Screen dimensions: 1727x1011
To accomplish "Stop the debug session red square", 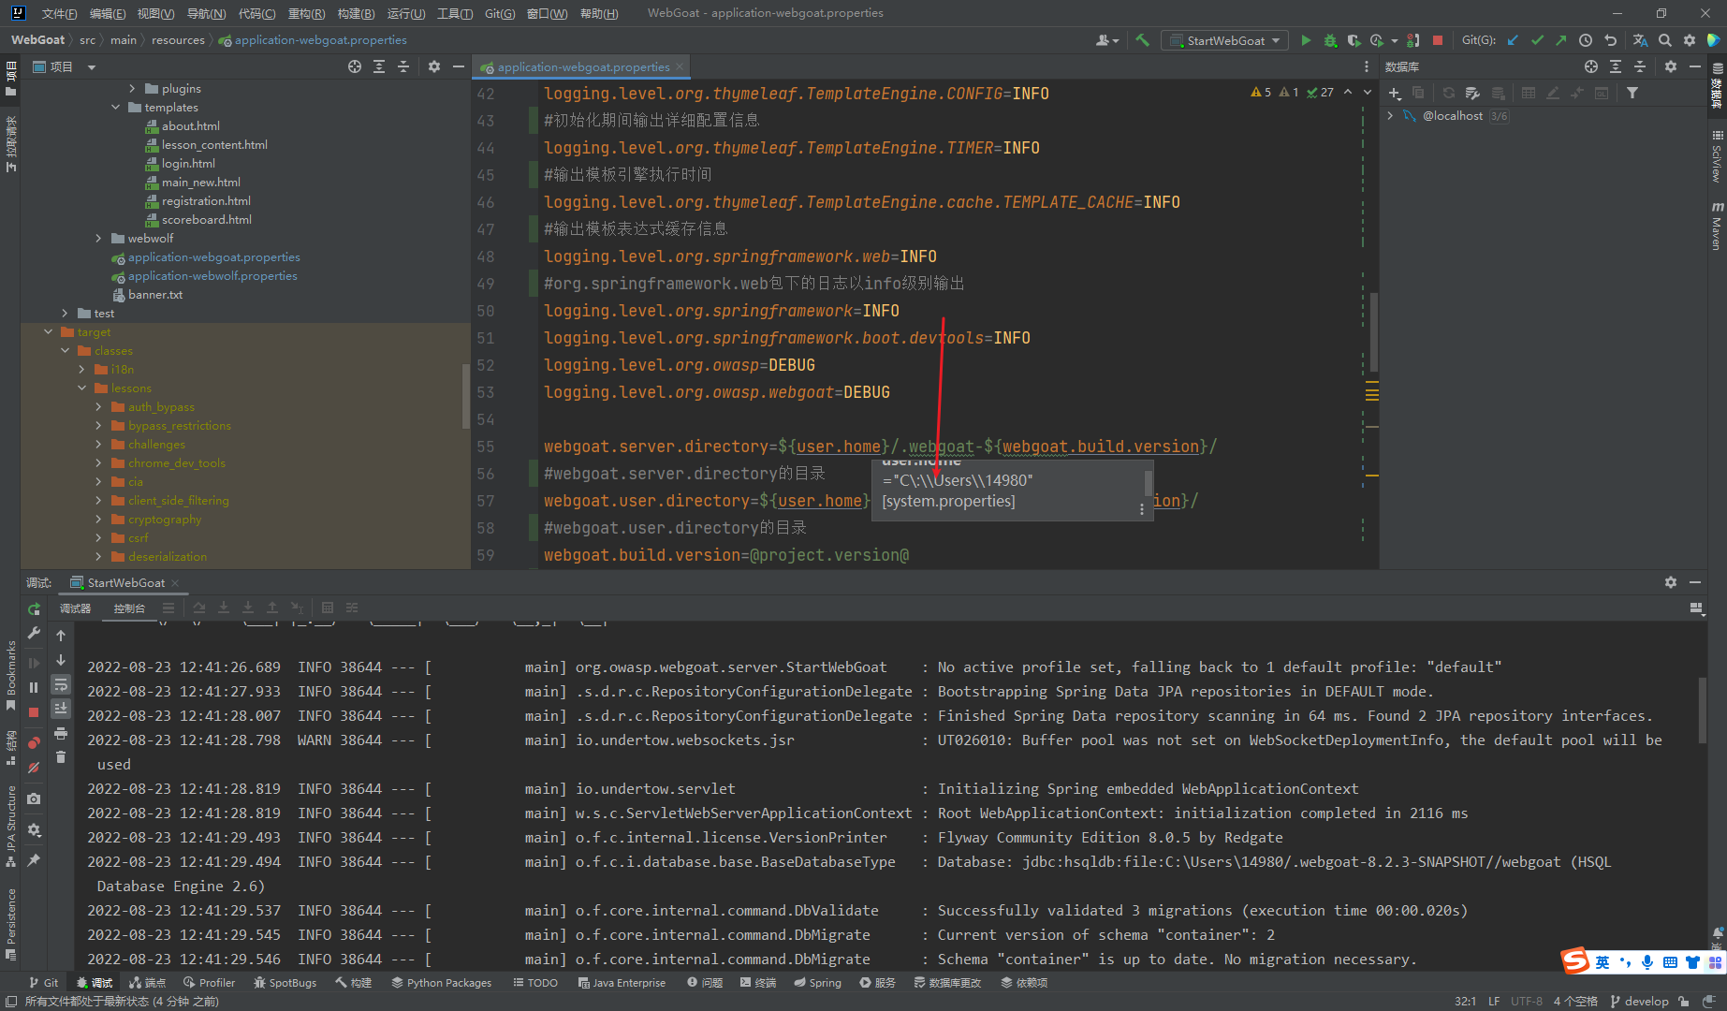I will pos(34,712).
